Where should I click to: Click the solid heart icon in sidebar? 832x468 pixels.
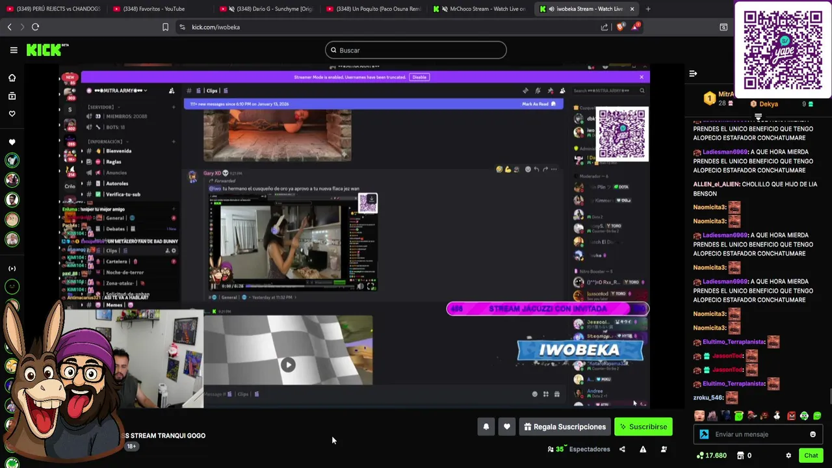click(12, 142)
